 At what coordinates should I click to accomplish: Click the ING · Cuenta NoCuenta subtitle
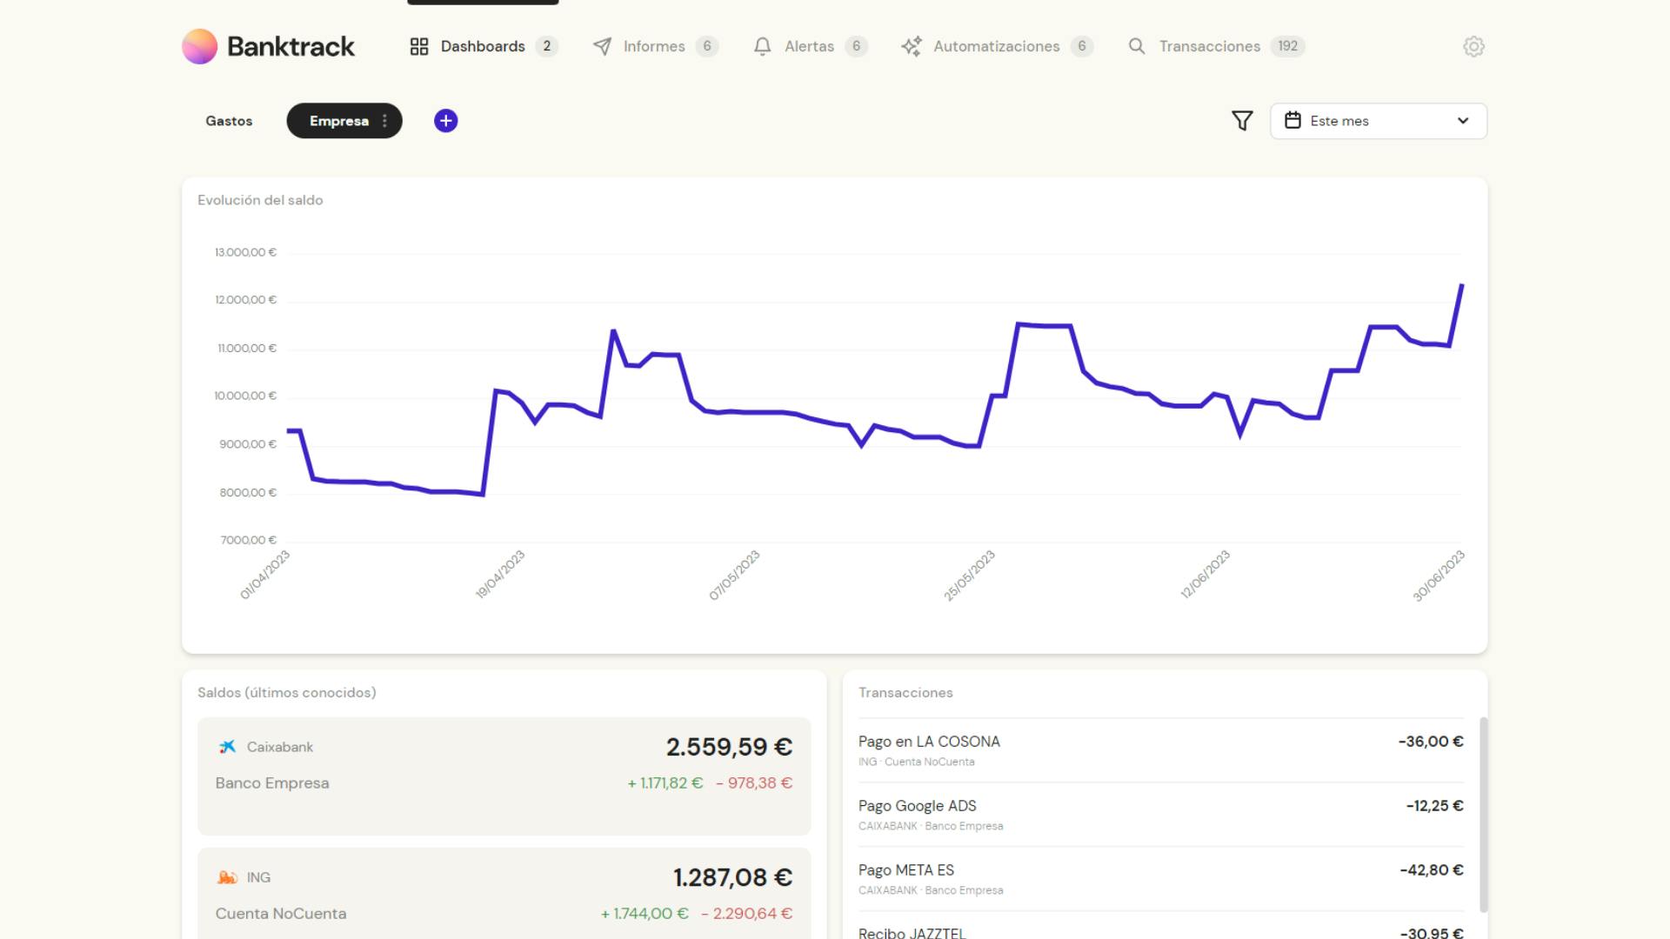[917, 762]
